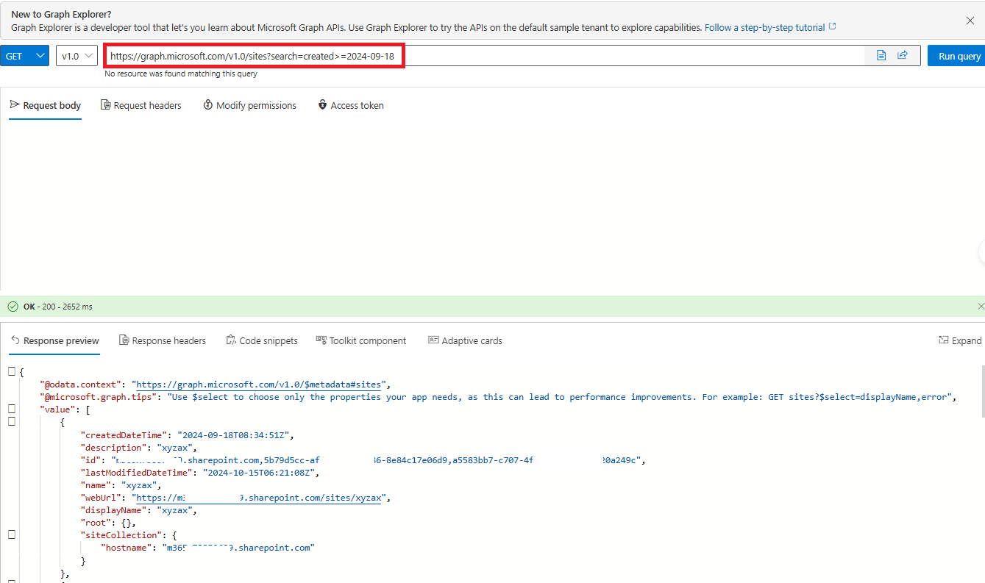
Task: Switch to the Modify permissions tab
Action: click(249, 105)
